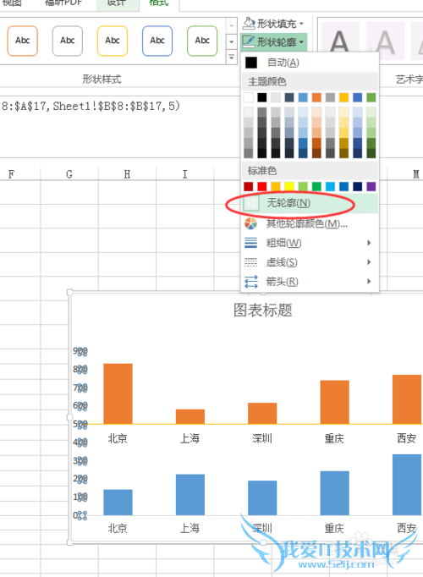This screenshot has width=423, height=577.
Task: Open the 形状填充 shape fill menu
Action: coord(273,24)
